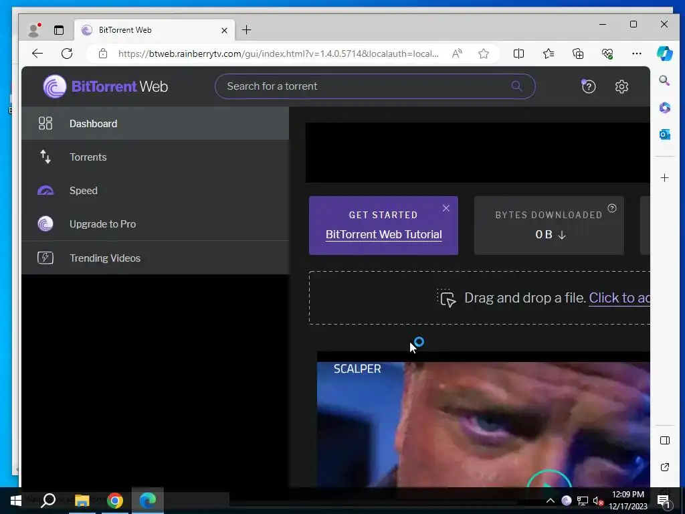Image resolution: width=685 pixels, height=514 pixels.
Task: Open the Windows Start menu
Action: pyautogui.click(x=16, y=501)
